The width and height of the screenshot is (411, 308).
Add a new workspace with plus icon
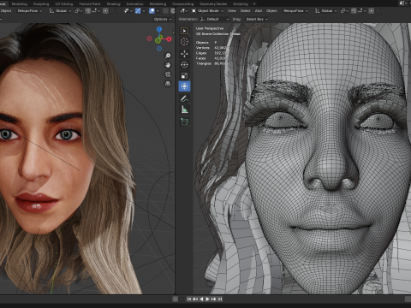click(x=254, y=4)
